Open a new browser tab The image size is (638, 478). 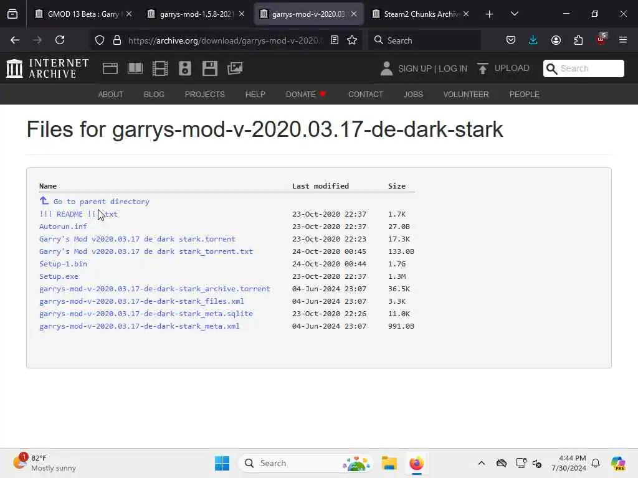point(490,14)
